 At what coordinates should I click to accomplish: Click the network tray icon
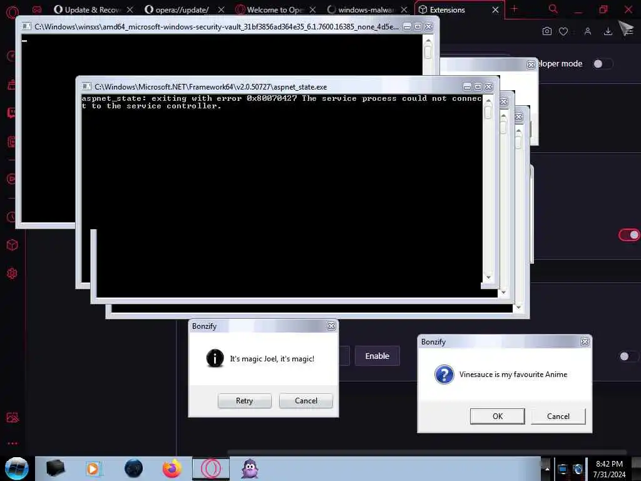pyautogui.click(x=563, y=469)
